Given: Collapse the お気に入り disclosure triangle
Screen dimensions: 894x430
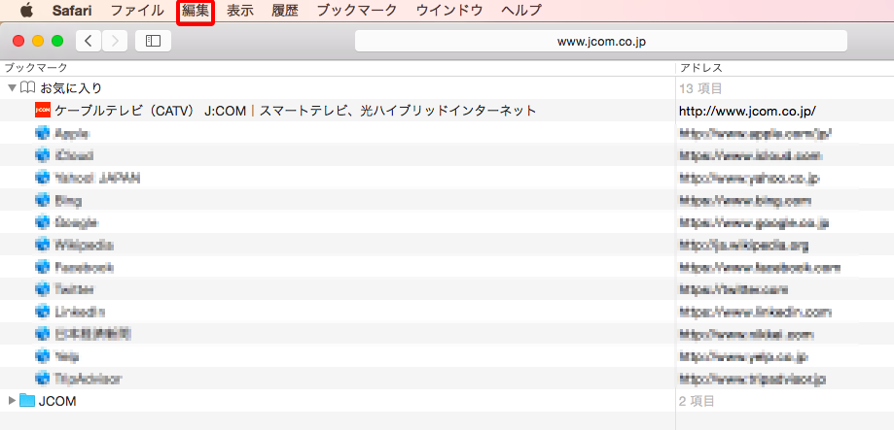Looking at the screenshot, I should coord(12,87).
